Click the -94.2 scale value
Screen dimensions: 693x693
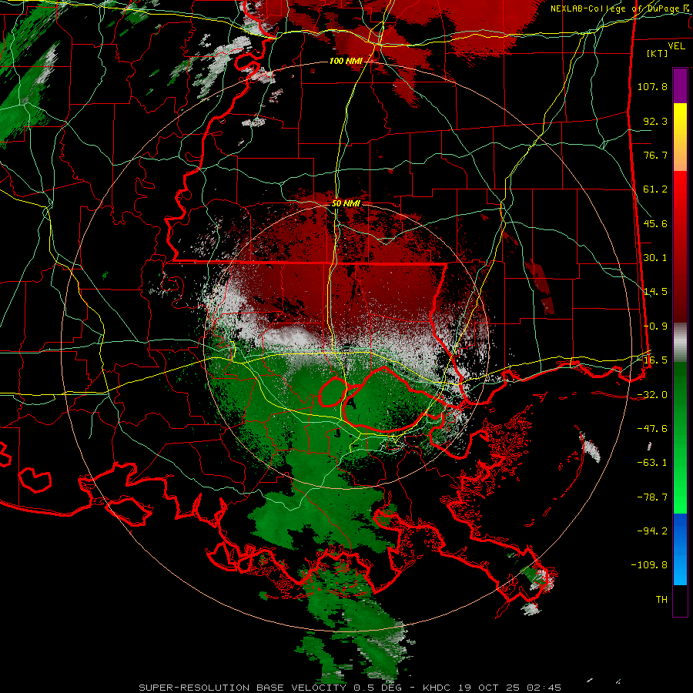[x=652, y=531]
